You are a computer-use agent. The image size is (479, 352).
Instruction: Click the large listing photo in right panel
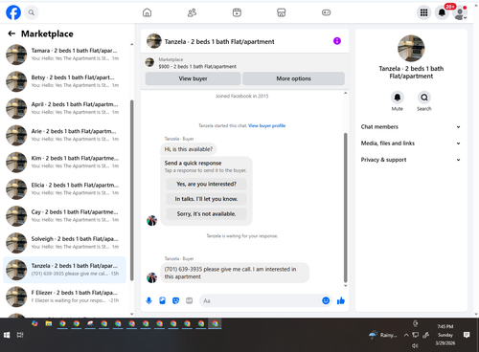[x=411, y=49]
